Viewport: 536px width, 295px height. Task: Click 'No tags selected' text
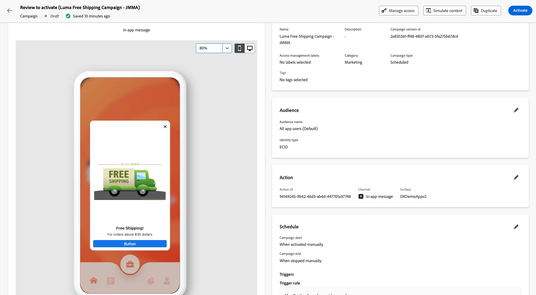pyautogui.click(x=293, y=80)
